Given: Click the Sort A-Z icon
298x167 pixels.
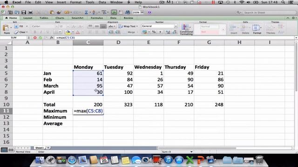Looking at the screenshot, I should pyautogui.click(x=94, y=13).
